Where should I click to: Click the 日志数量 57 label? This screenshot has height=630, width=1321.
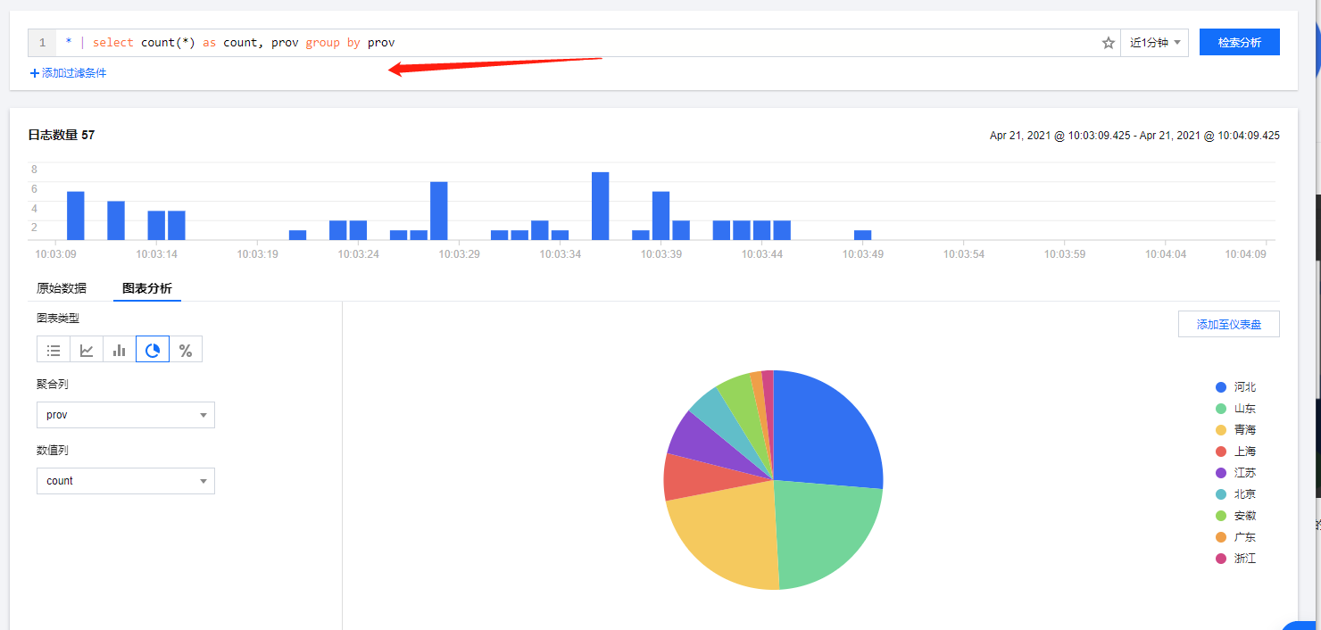click(x=62, y=135)
